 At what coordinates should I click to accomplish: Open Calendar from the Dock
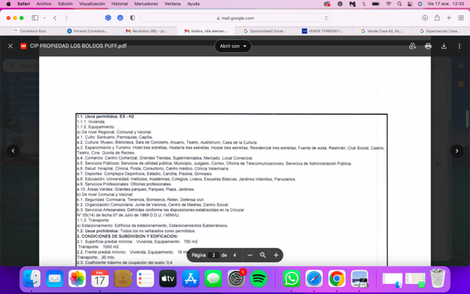coord(100,279)
